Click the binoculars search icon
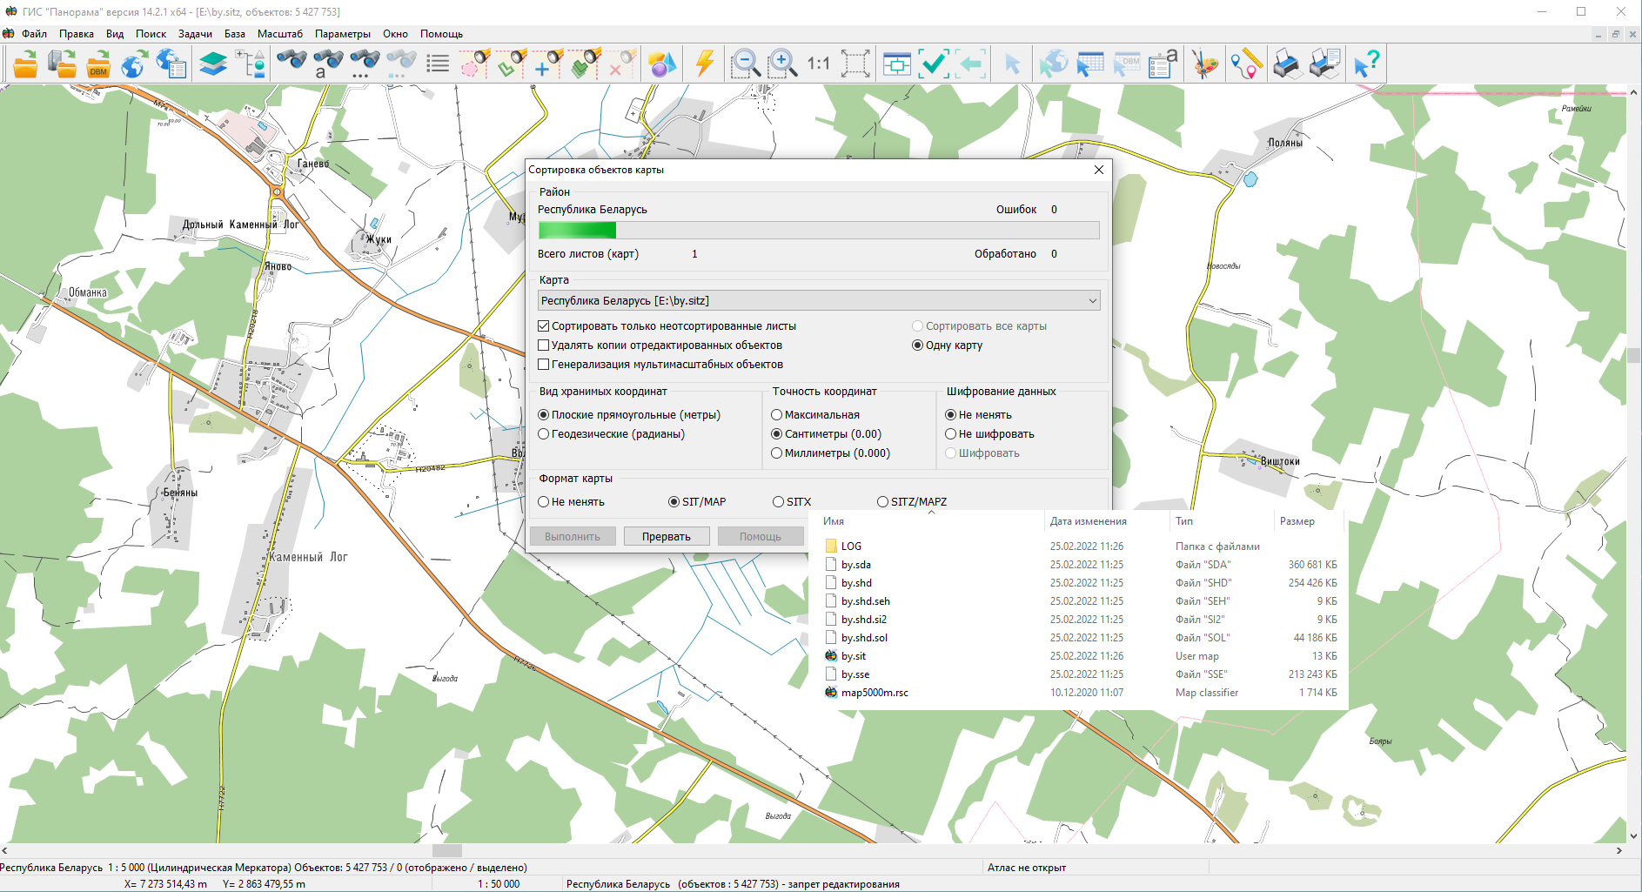This screenshot has height=892, width=1642. tap(292, 62)
